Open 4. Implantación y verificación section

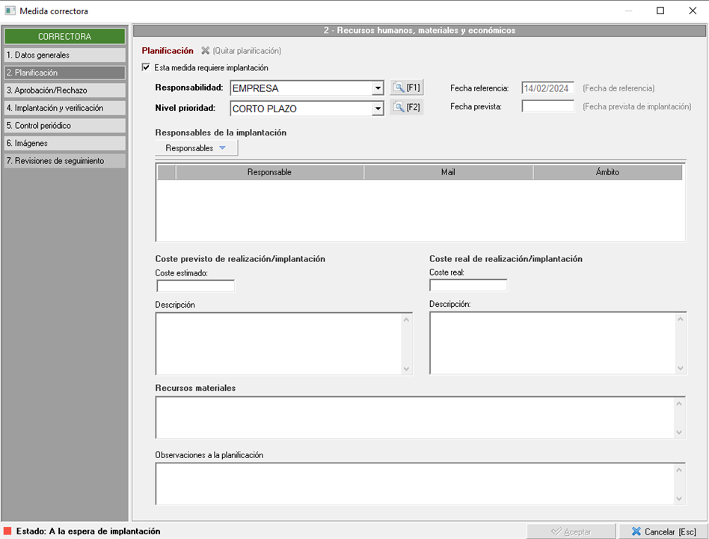point(64,108)
